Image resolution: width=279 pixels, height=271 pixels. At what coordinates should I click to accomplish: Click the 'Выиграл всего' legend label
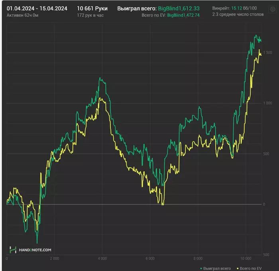tap(217, 269)
